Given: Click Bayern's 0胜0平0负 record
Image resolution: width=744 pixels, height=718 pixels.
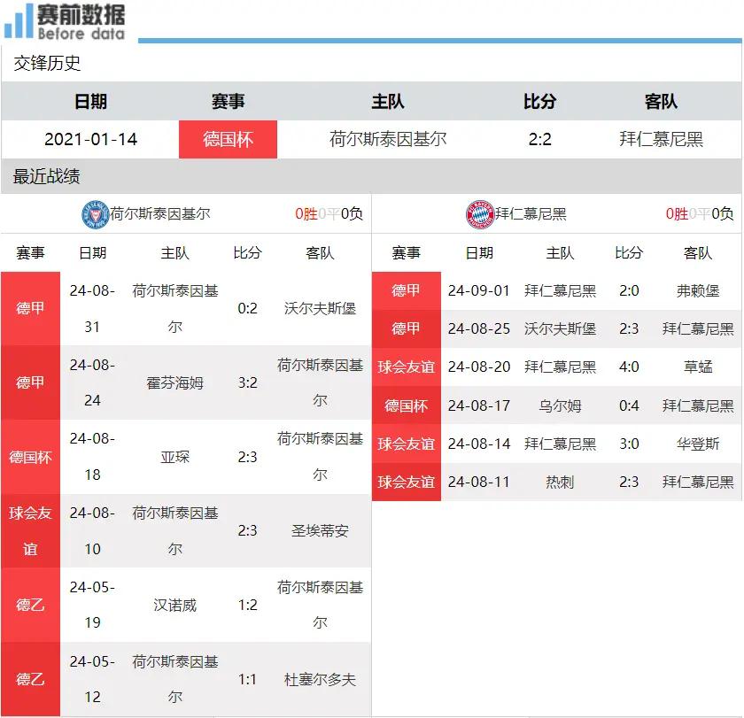Looking at the screenshot, I should click(700, 214).
